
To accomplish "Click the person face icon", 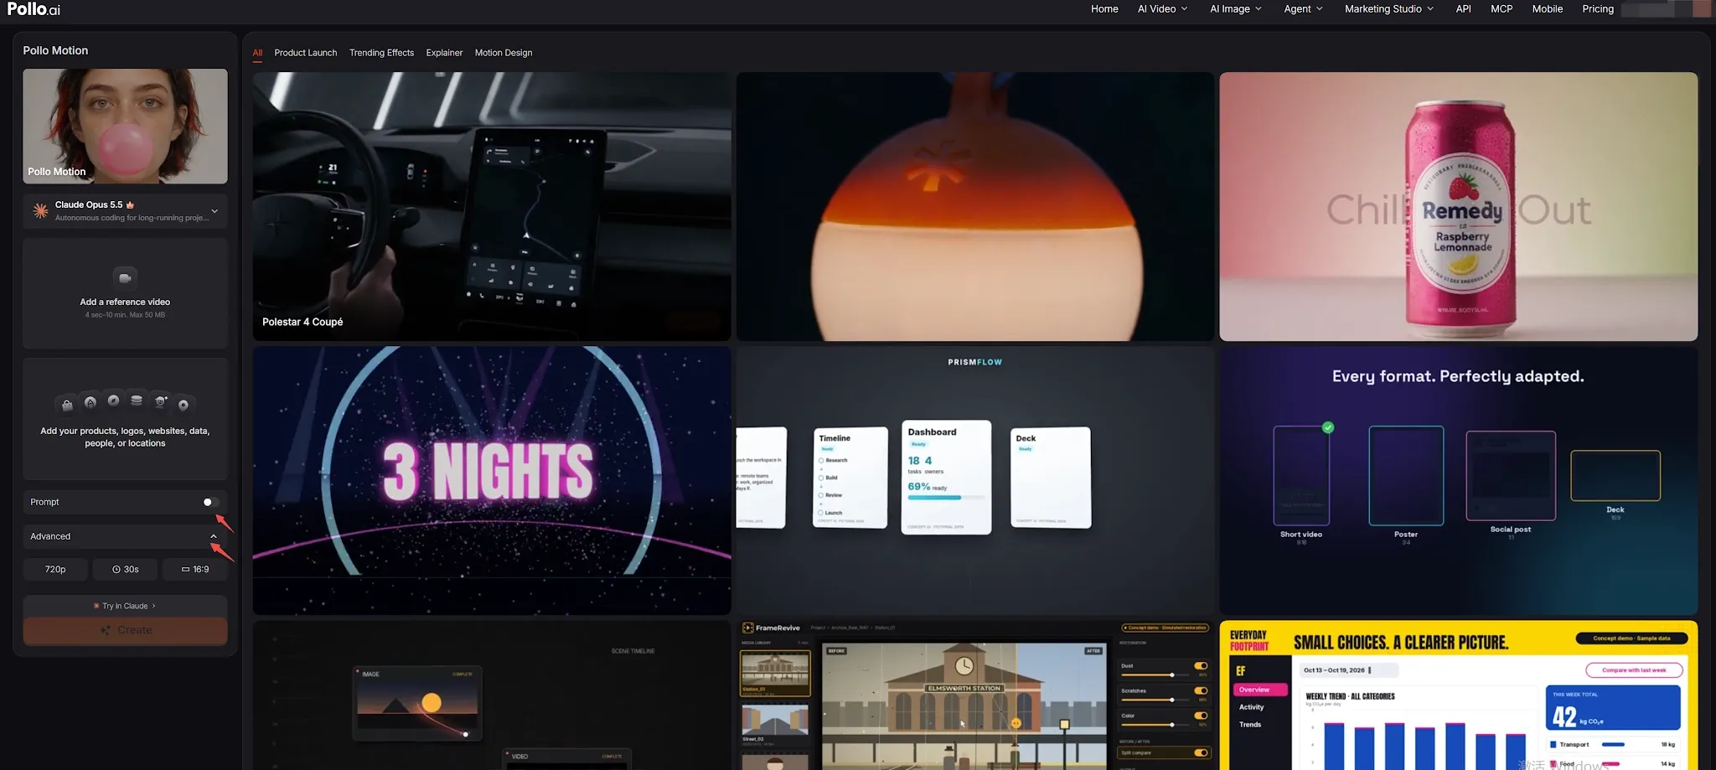I will pos(161,401).
